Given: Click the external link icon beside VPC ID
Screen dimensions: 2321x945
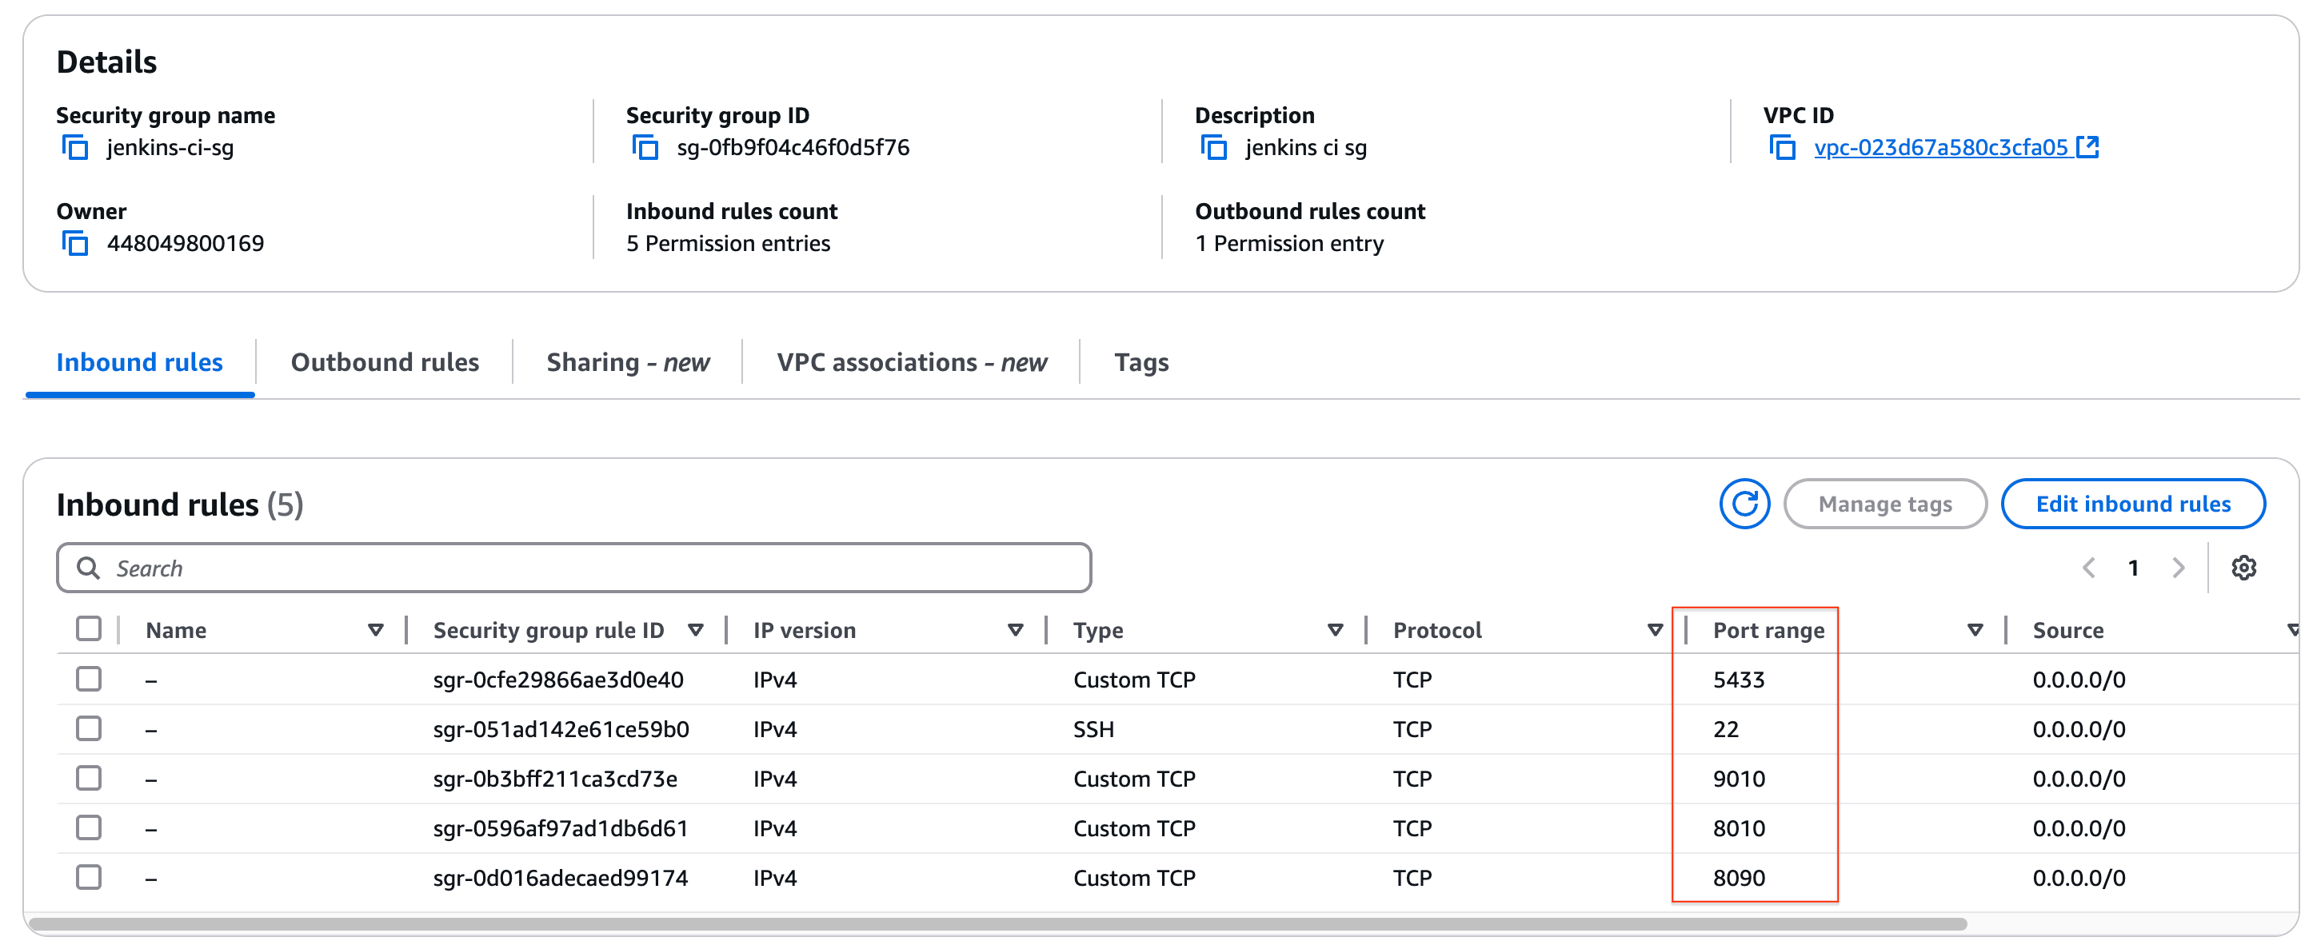Looking at the screenshot, I should [2087, 147].
